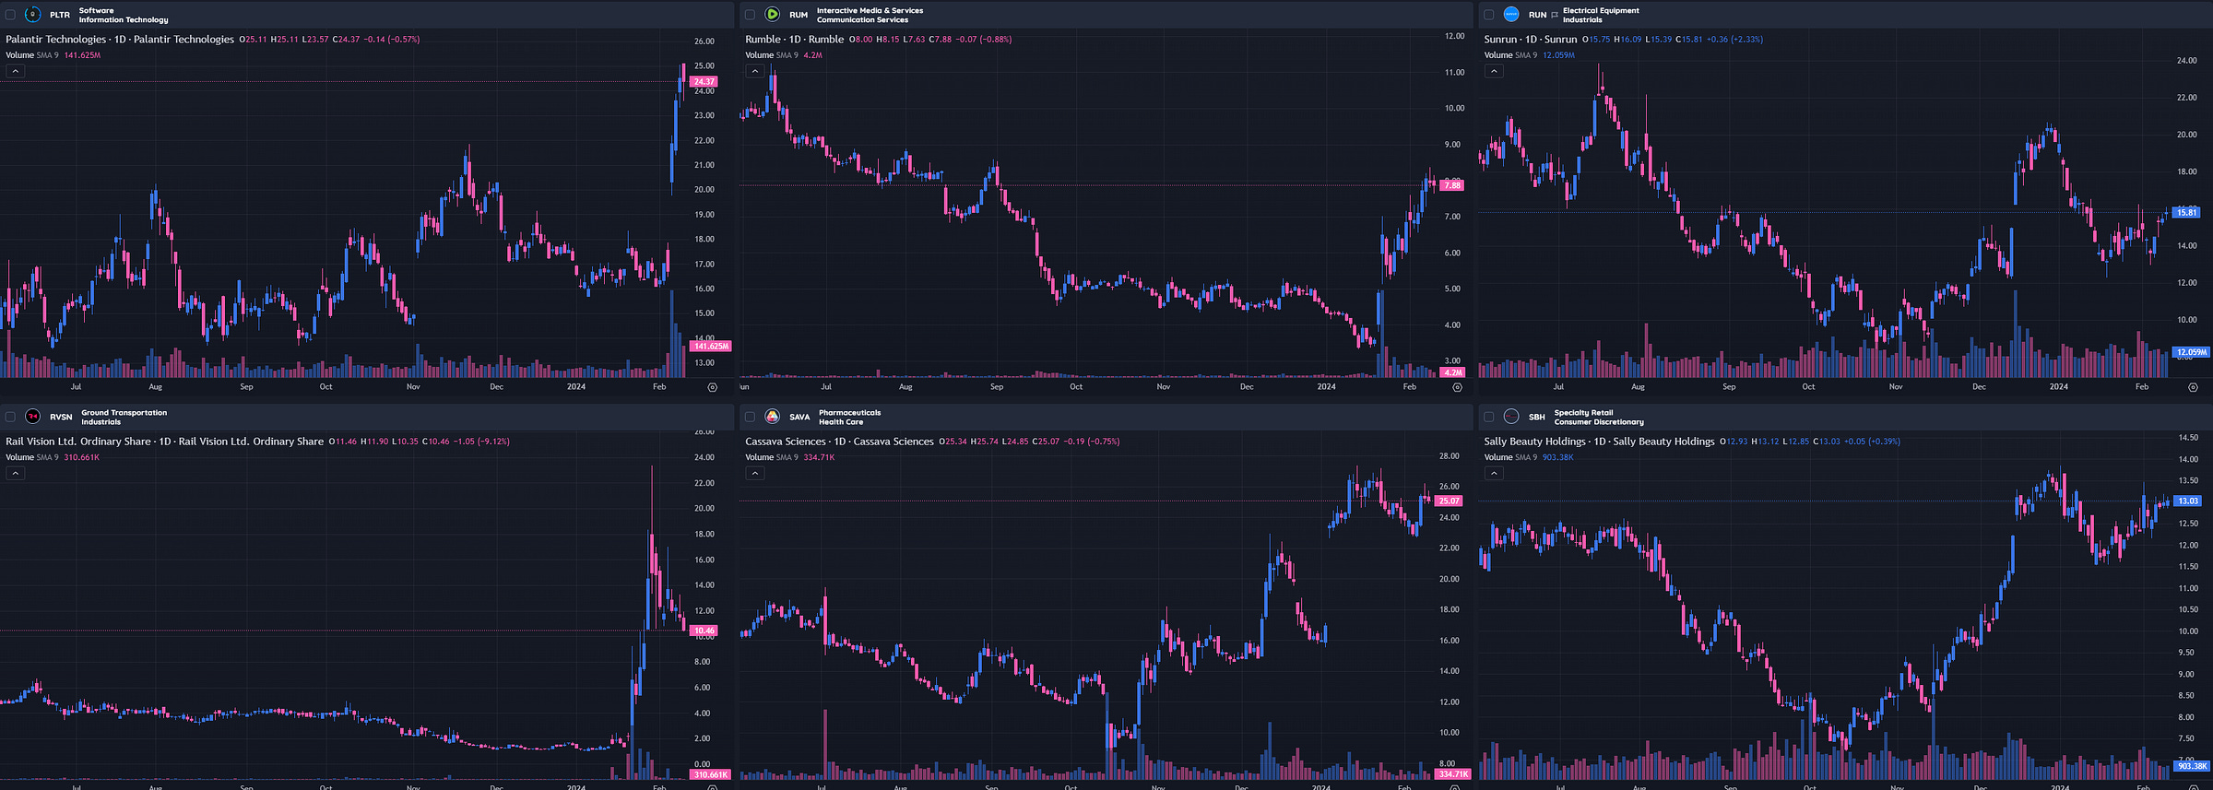Image resolution: width=2213 pixels, height=790 pixels.
Task: Tick the checkbox next to SAVA
Action: tap(750, 417)
